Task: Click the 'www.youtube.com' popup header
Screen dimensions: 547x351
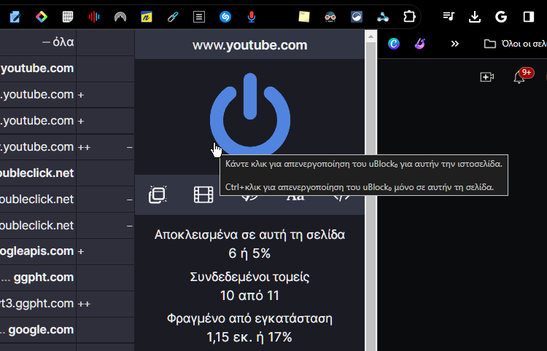Action: (x=249, y=45)
